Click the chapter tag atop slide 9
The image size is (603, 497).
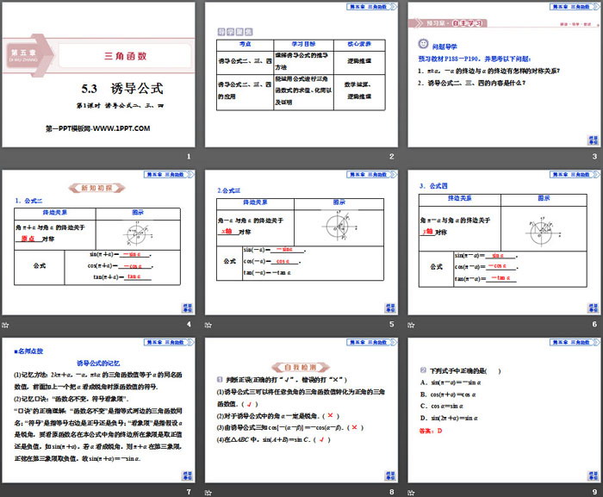click(575, 342)
